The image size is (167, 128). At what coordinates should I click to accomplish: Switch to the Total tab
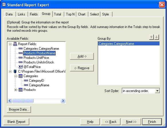pyautogui.click(x=57, y=14)
